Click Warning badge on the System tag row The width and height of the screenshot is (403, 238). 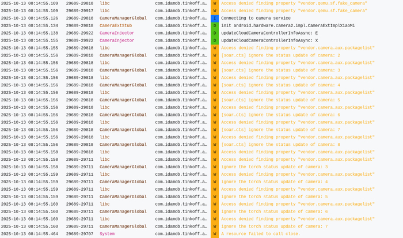[214, 234]
